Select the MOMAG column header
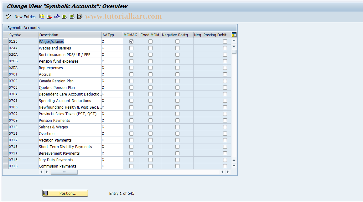 point(131,35)
